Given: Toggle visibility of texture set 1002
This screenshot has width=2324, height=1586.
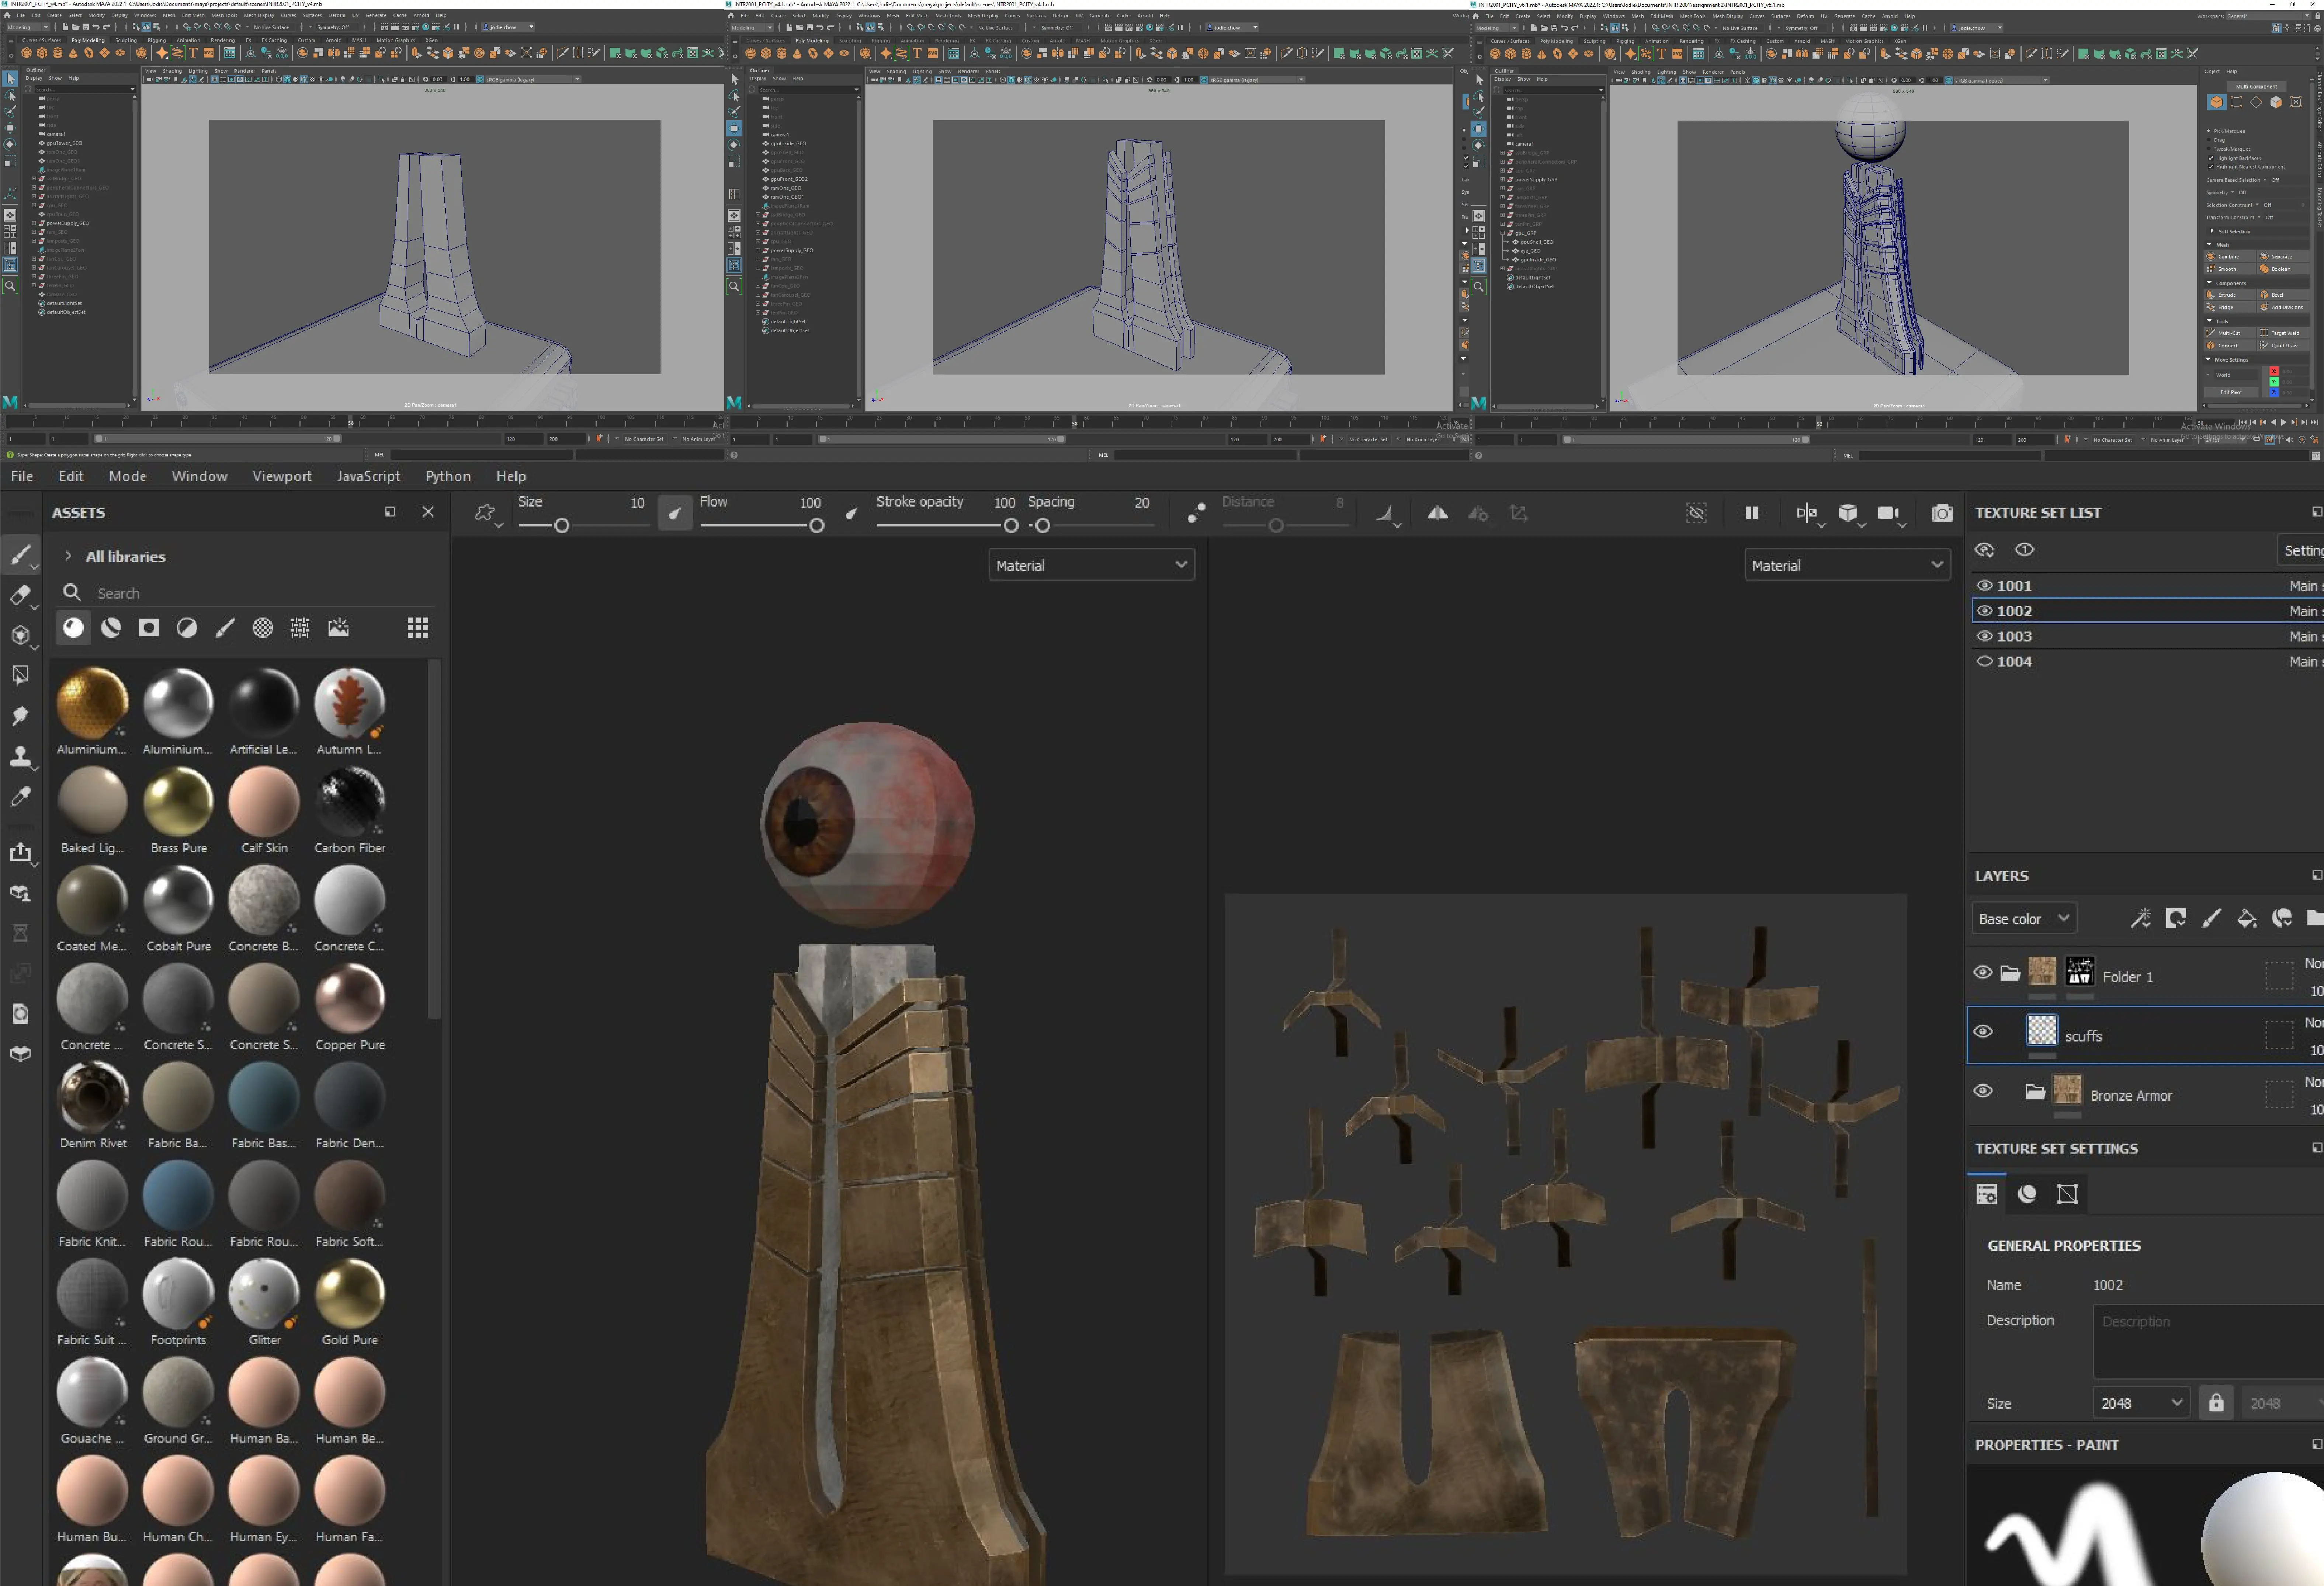Looking at the screenshot, I should click(1985, 610).
